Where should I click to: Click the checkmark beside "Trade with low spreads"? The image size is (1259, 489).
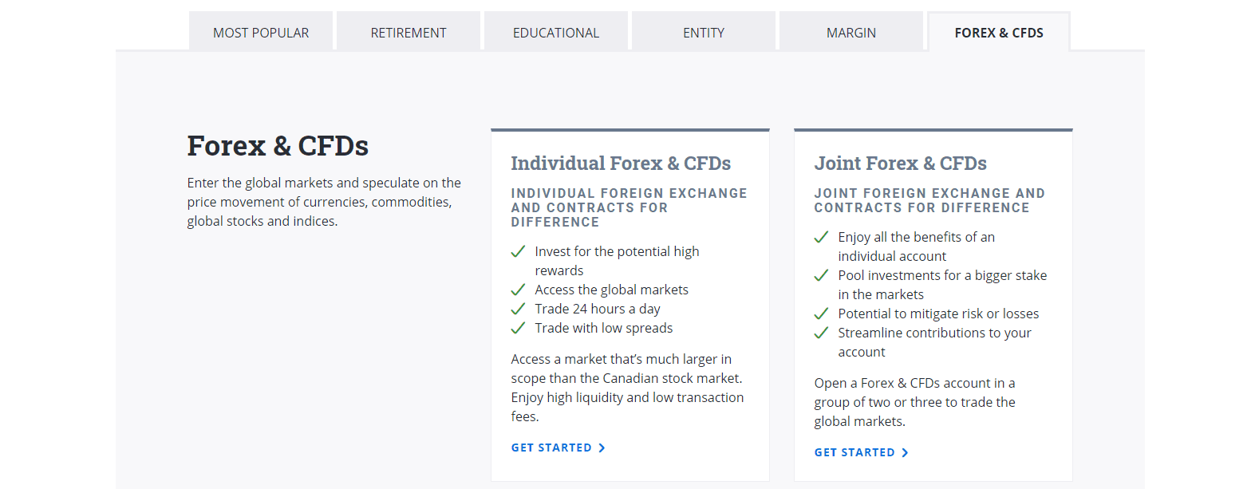pos(518,328)
